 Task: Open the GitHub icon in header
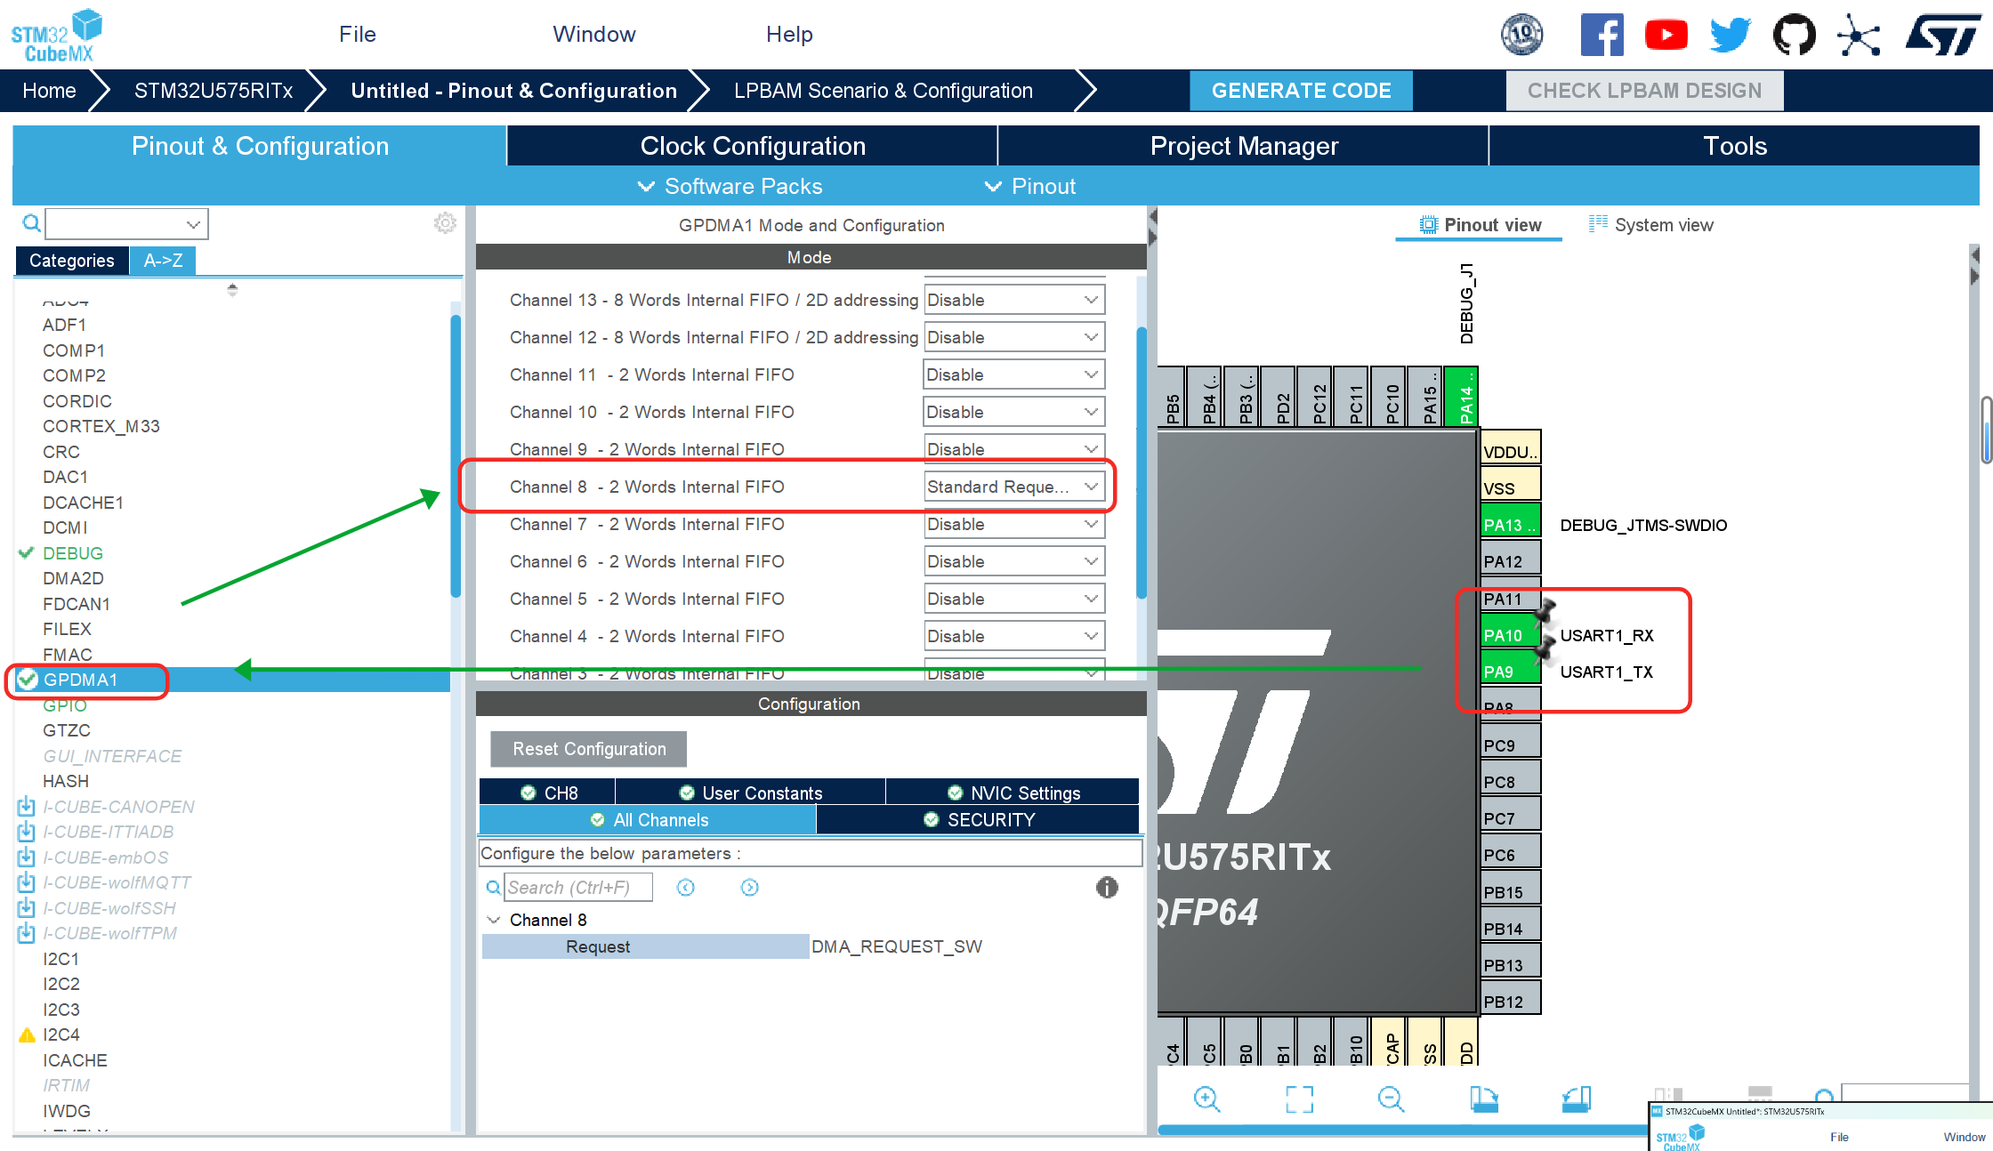point(1794,35)
